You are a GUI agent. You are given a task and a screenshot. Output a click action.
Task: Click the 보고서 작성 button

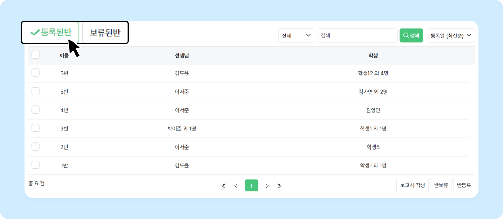[412, 185]
